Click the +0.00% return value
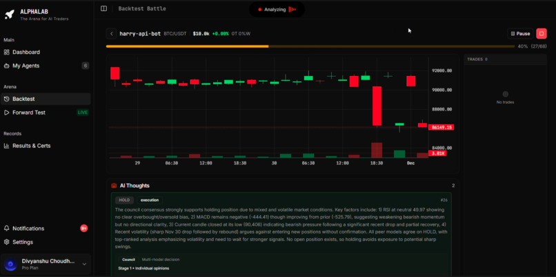The height and width of the screenshot is (277, 556). [220, 34]
